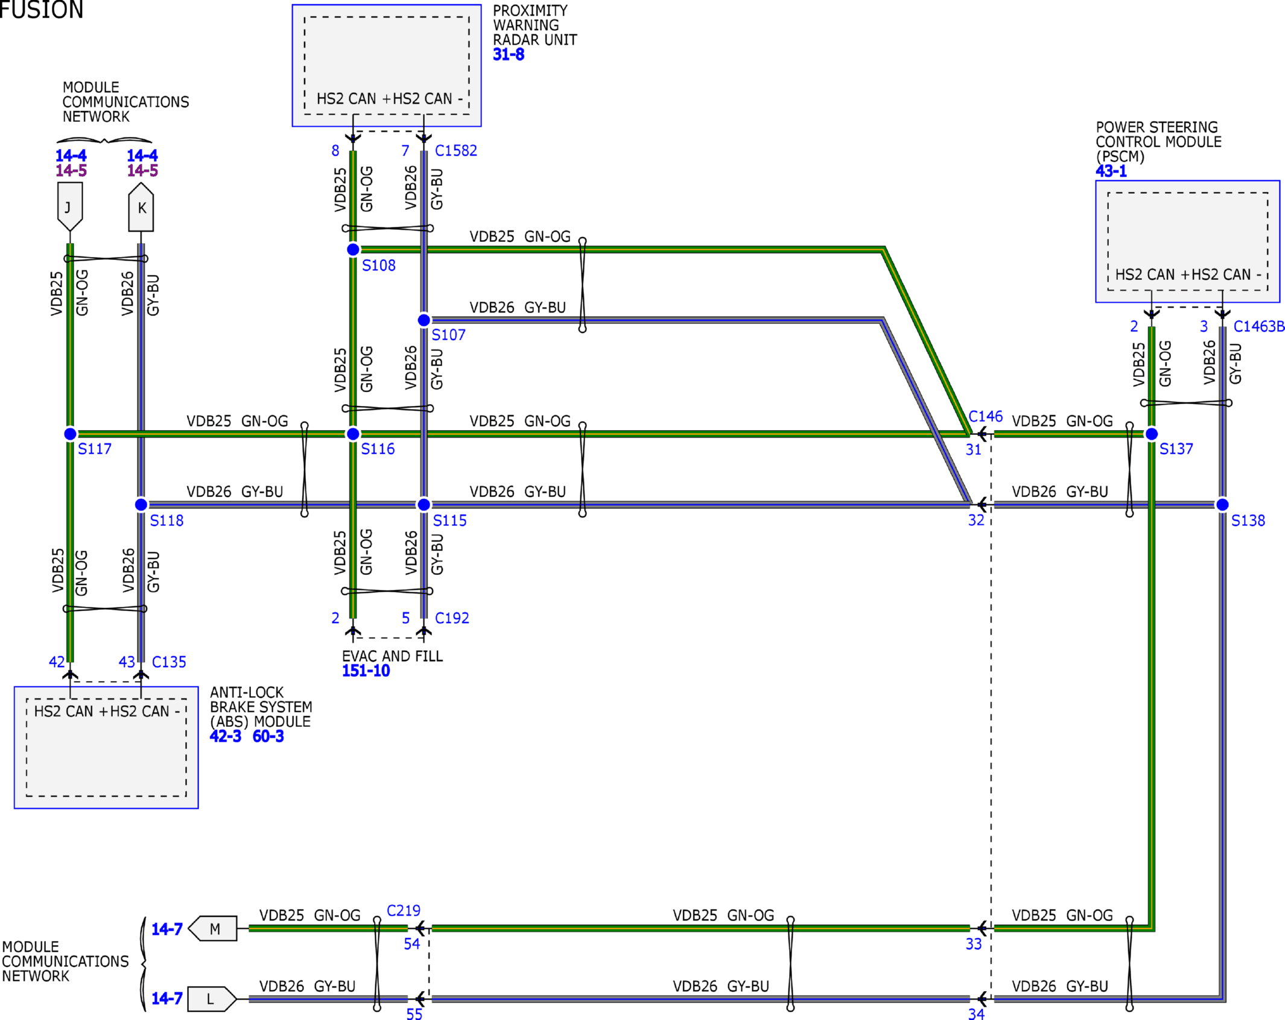The height and width of the screenshot is (1020, 1285).
Task: Click splice node S107
Action: (x=424, y=320)
